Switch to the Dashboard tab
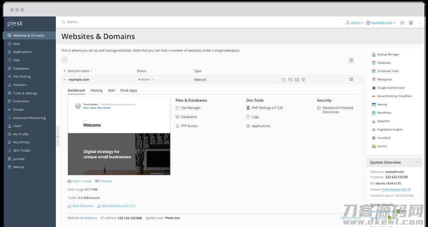This screenshot has height=227, width=428. tap(76, 91)
